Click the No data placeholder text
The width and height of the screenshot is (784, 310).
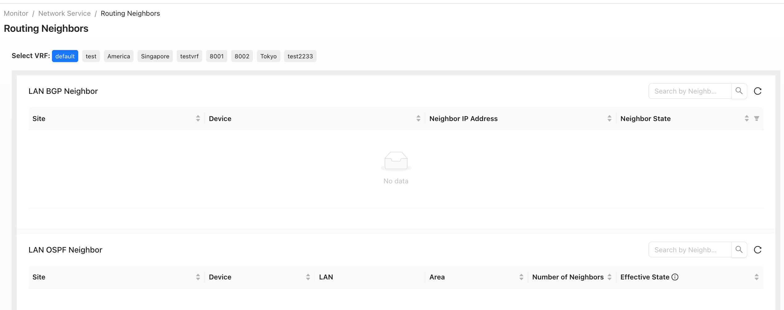click(396, 181)
